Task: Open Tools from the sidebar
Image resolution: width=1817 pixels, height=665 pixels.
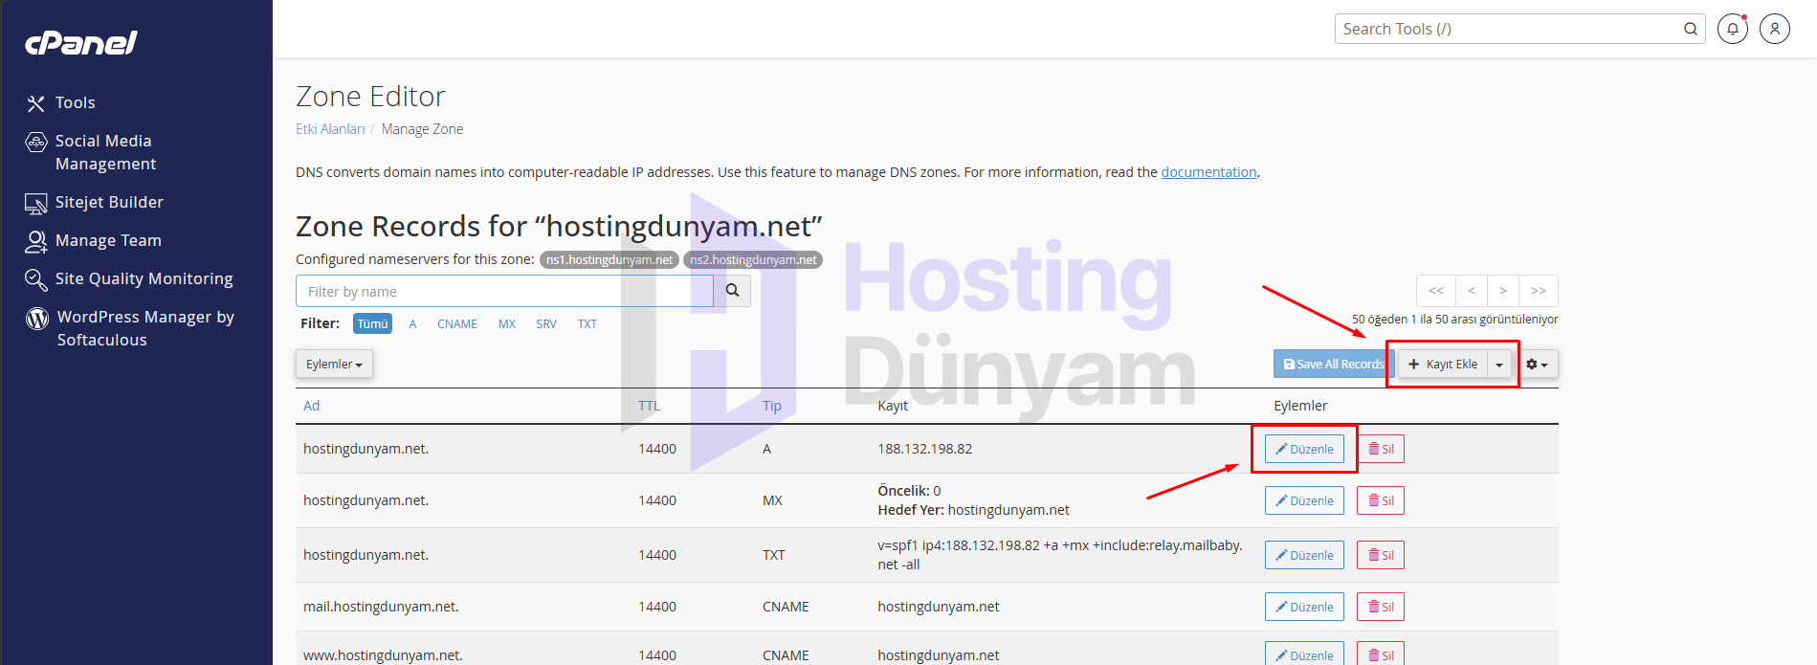Action: pos(61,102)
